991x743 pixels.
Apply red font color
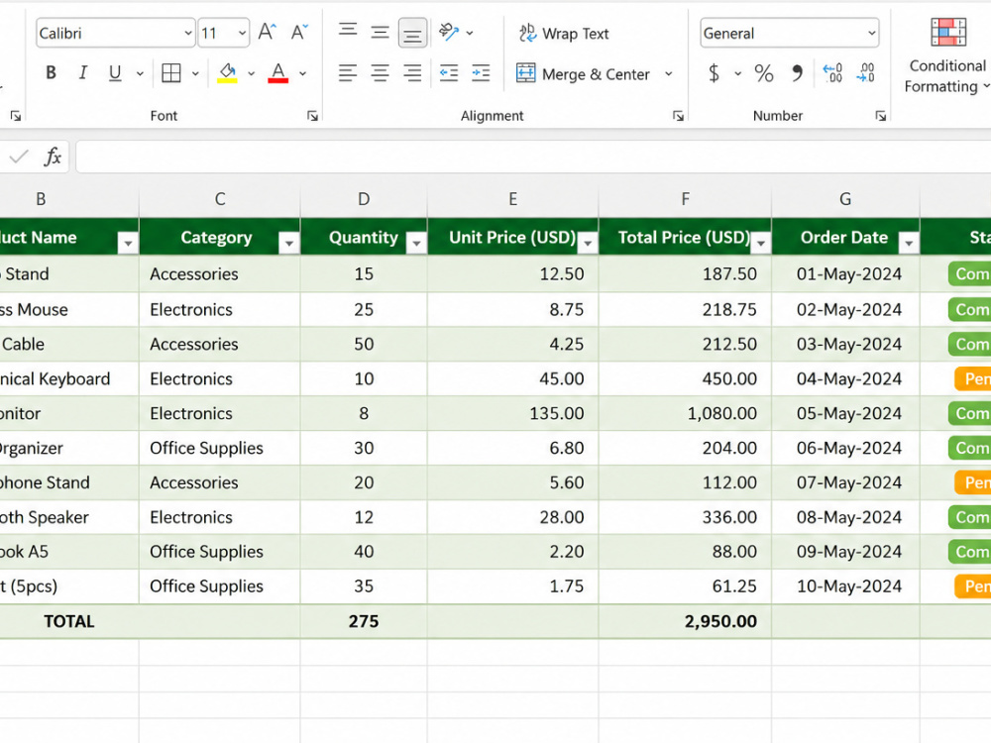point(278,73)
